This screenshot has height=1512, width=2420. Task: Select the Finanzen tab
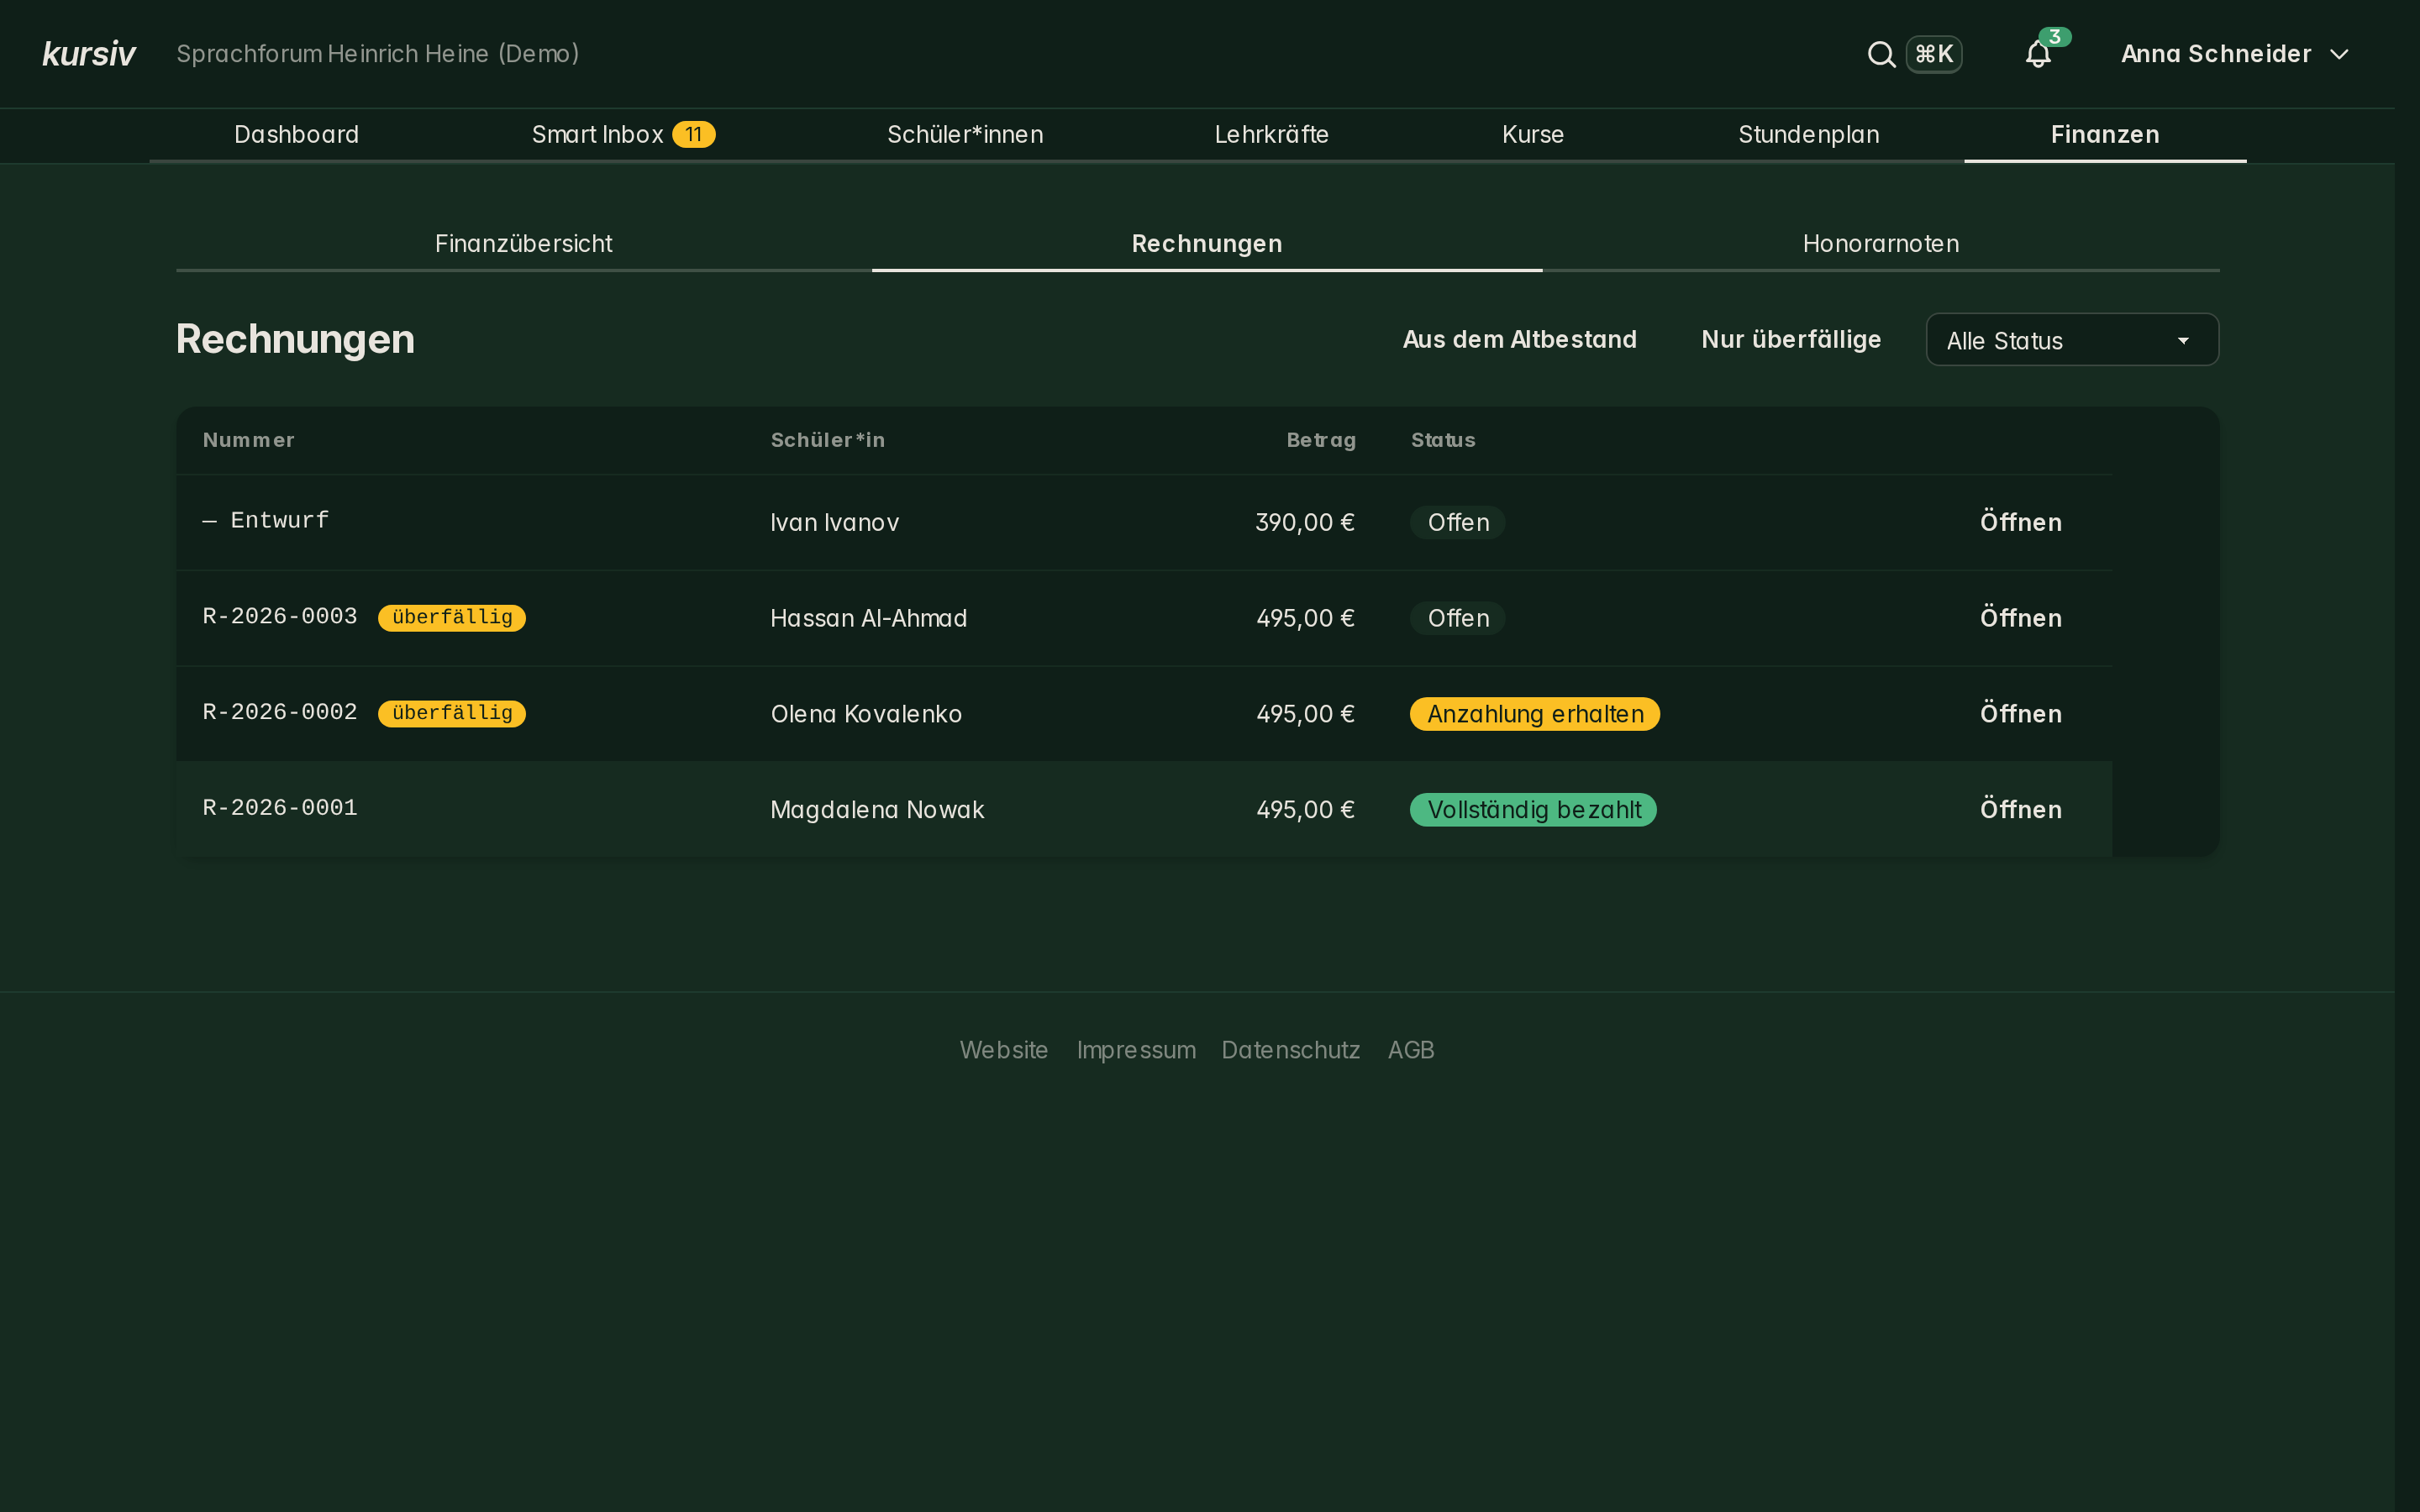point(2105,135)
